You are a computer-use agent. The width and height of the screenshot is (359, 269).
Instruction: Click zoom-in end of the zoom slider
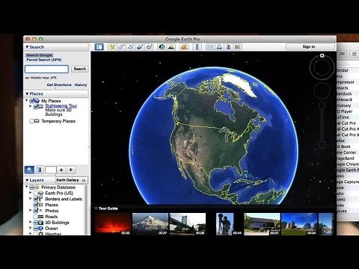[x=322, y=105]
